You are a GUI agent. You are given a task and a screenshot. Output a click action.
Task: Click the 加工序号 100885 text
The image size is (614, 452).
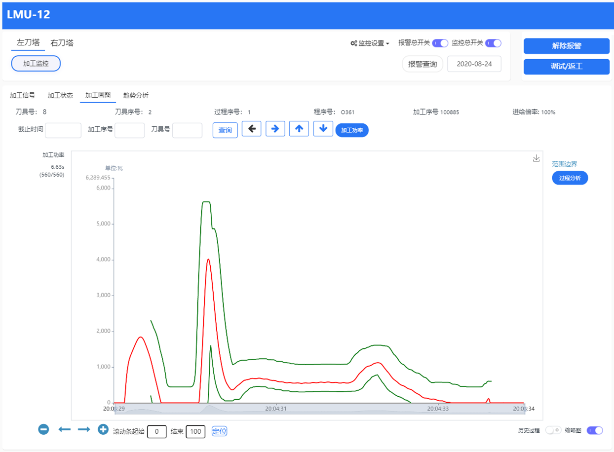point(436,112)
